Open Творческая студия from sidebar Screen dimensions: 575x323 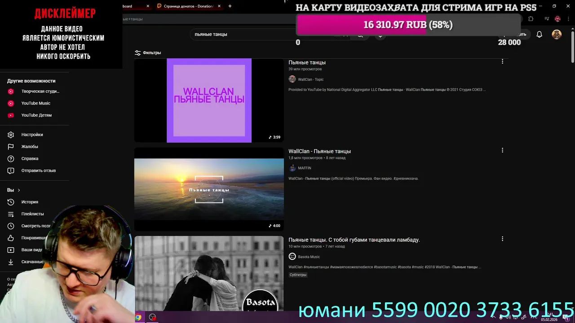(34, 91)
